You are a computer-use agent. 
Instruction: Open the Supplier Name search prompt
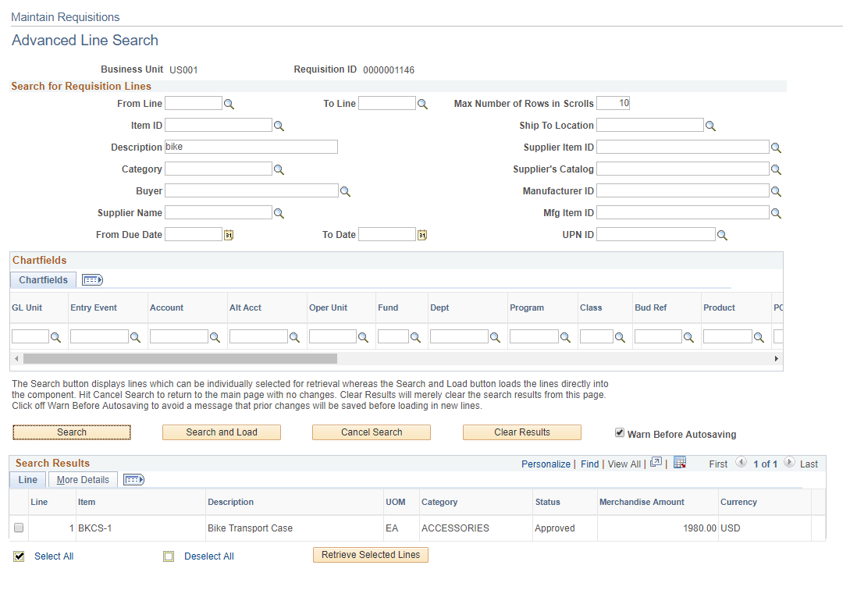click(279, 212)
